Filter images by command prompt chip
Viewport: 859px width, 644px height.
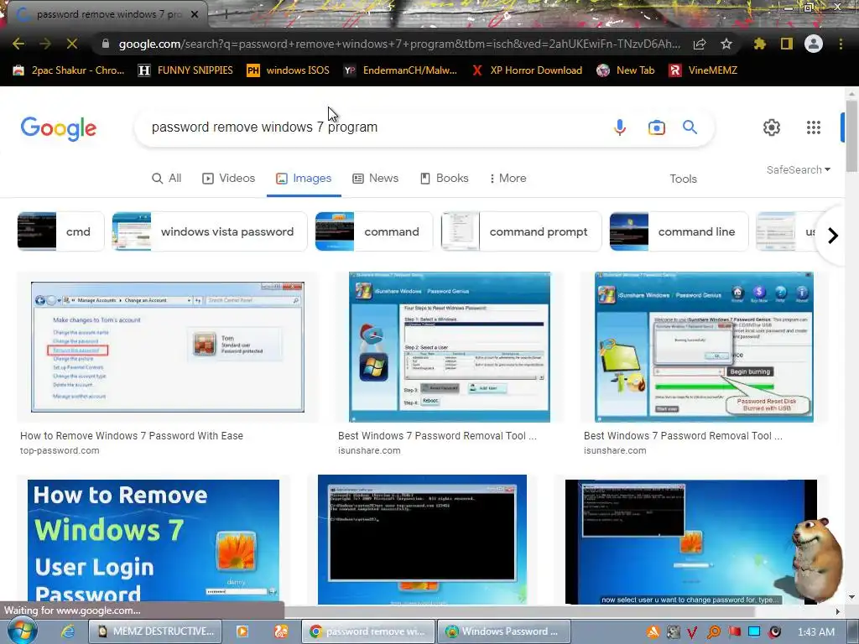[x=521, y=231]
